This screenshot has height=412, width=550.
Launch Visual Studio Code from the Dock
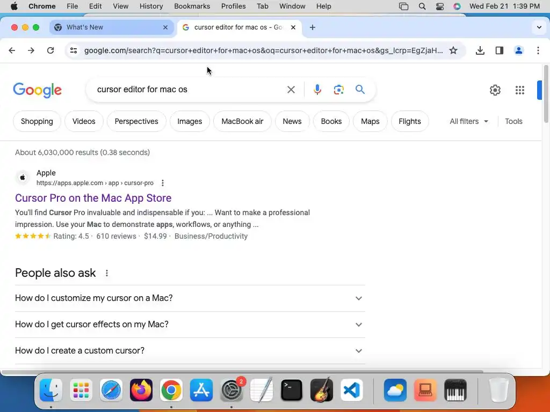[351, 390]
